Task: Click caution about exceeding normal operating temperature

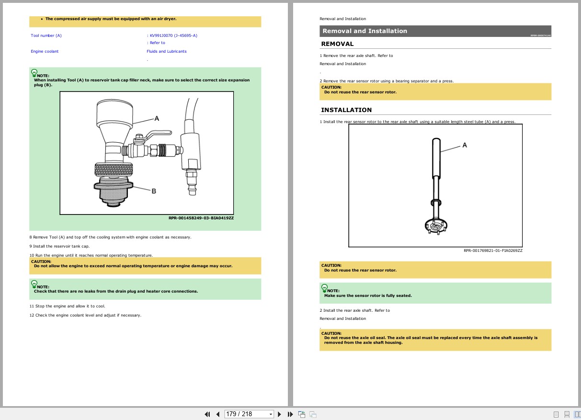Action: coord(145,266)
